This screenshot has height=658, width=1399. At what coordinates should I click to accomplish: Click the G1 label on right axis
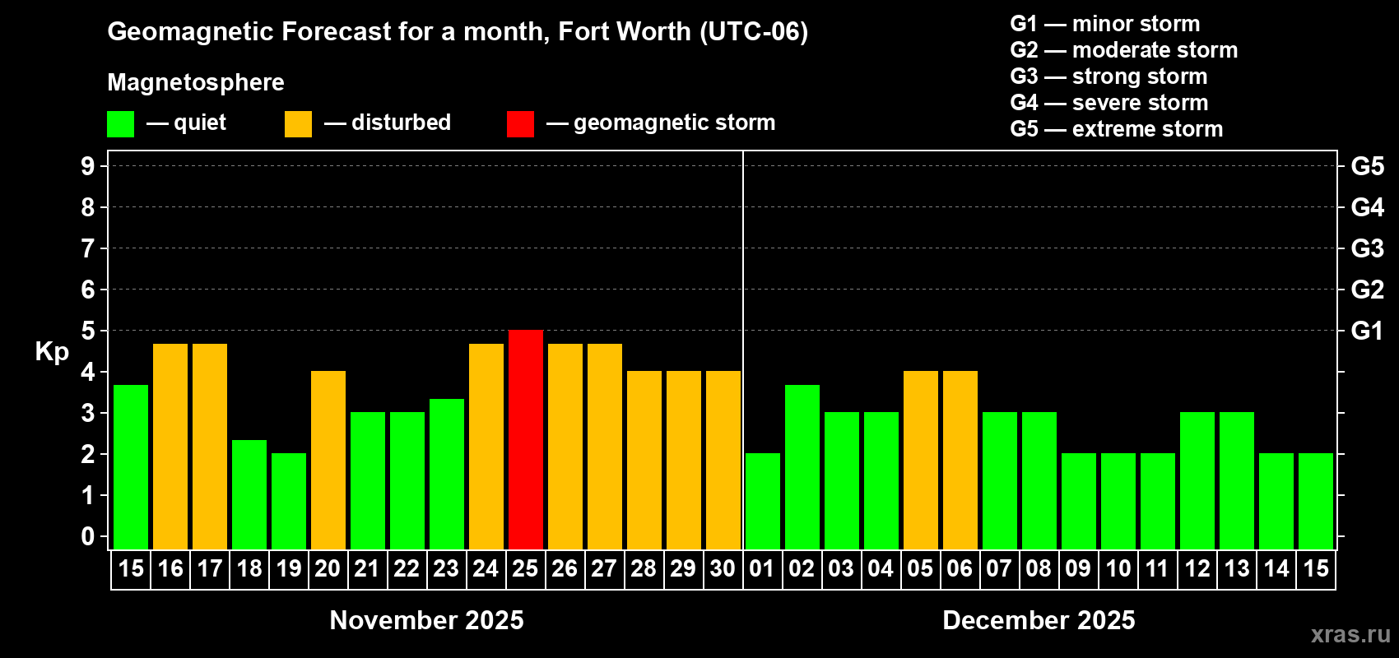pyautogui.click(x=1367, y=331)
